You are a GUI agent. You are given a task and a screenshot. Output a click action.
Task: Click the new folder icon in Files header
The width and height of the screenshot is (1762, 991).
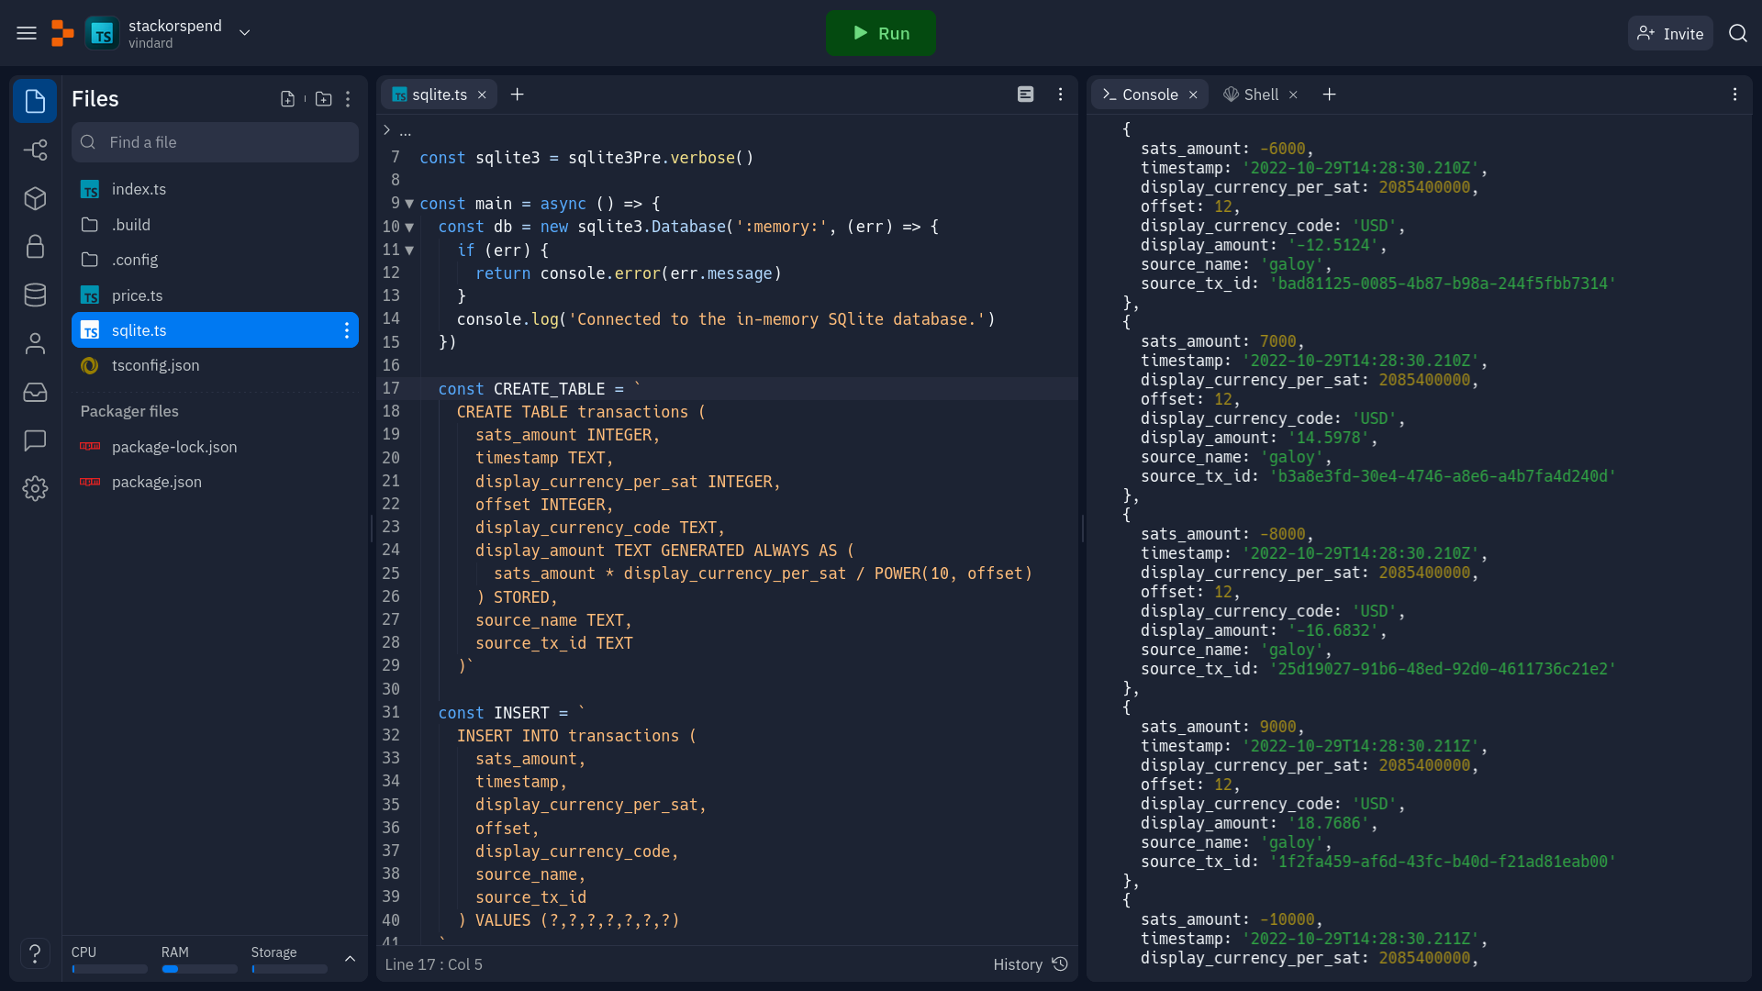[x=323, y=99]
